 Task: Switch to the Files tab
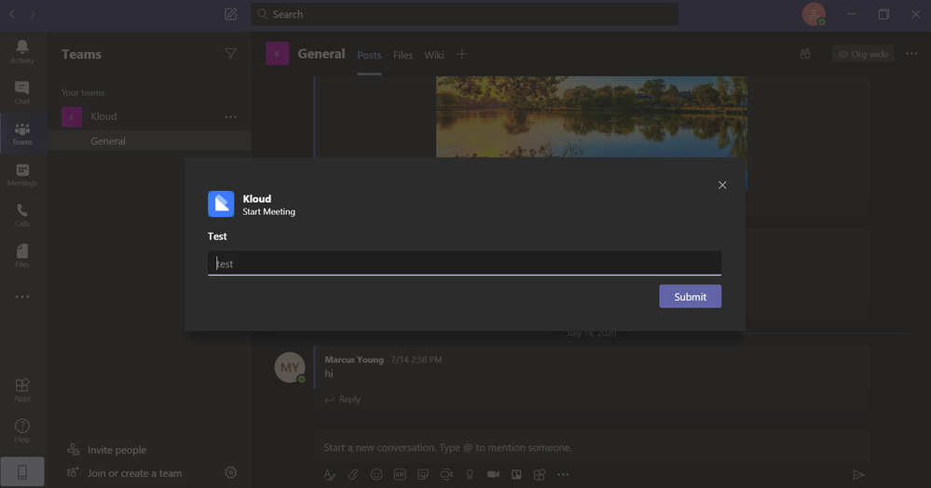[x=403, y=55]
